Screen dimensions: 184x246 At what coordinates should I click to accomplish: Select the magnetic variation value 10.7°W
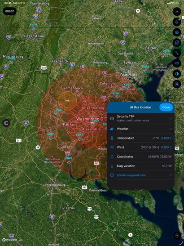(x=167, y=166)
